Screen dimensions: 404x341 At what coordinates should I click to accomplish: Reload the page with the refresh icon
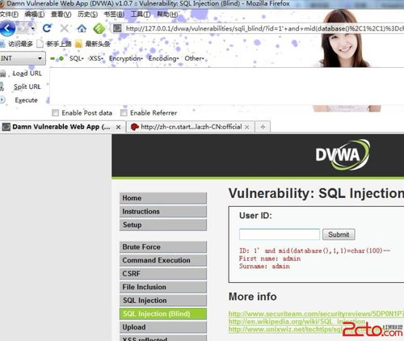click(x=47, y=28)
